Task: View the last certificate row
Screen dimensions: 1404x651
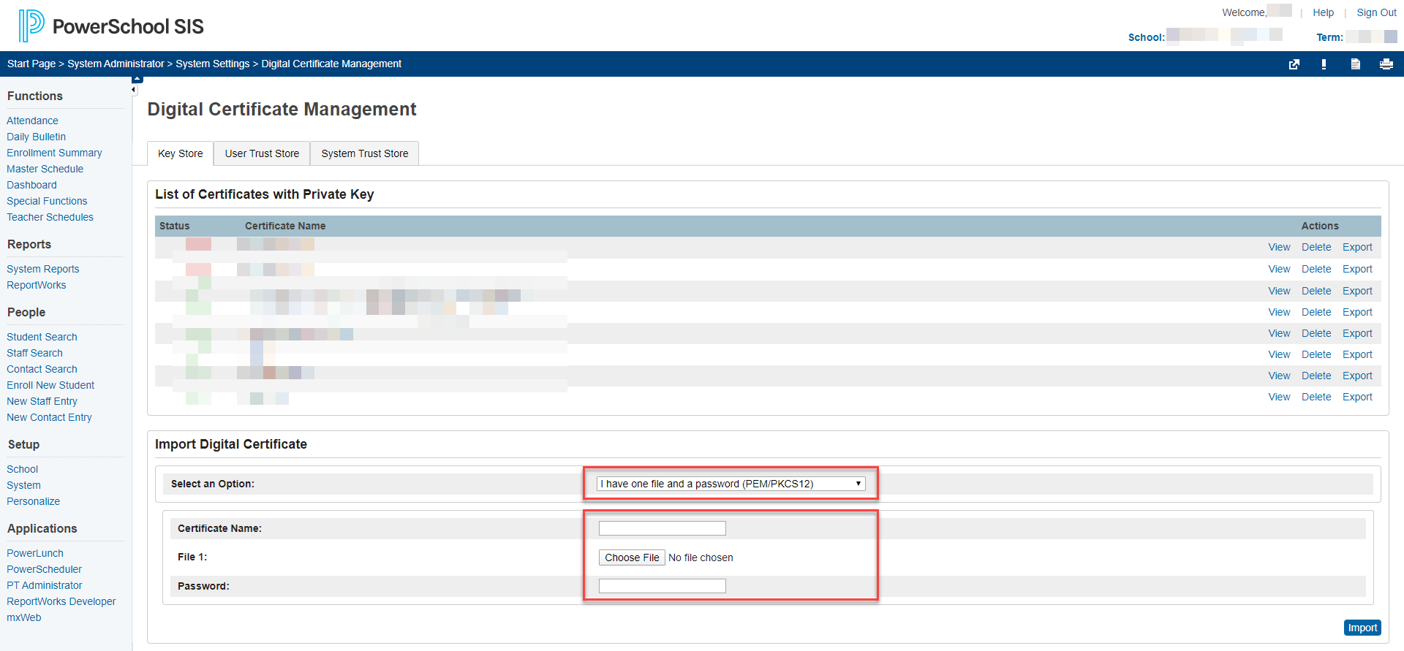Action: click(x=1279, y=397)
